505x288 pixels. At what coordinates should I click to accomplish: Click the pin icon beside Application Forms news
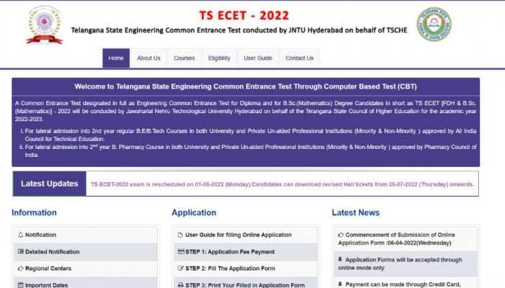[340, 259]
